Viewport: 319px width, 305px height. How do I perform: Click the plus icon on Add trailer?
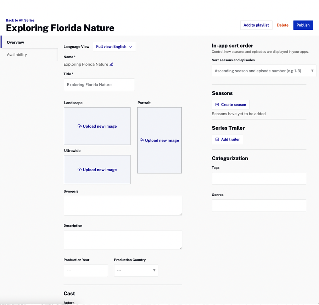point(217,139)
